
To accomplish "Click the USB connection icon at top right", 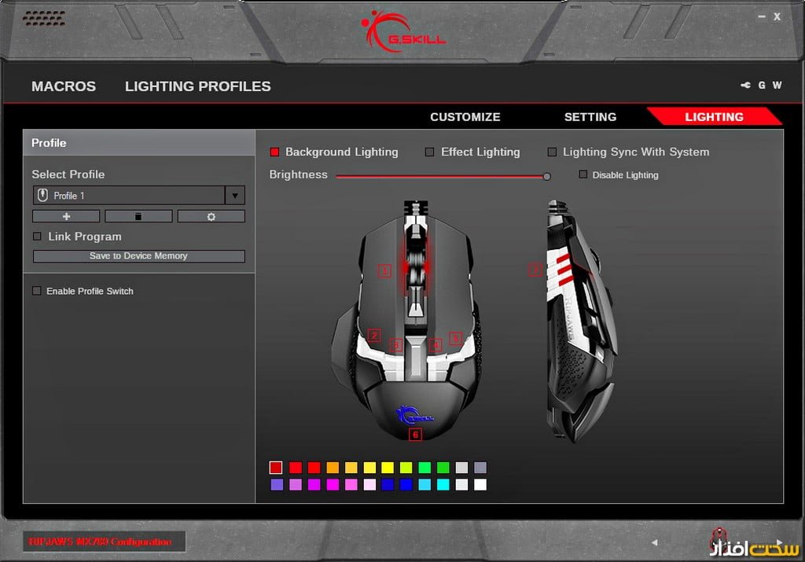I will (745, 86).
